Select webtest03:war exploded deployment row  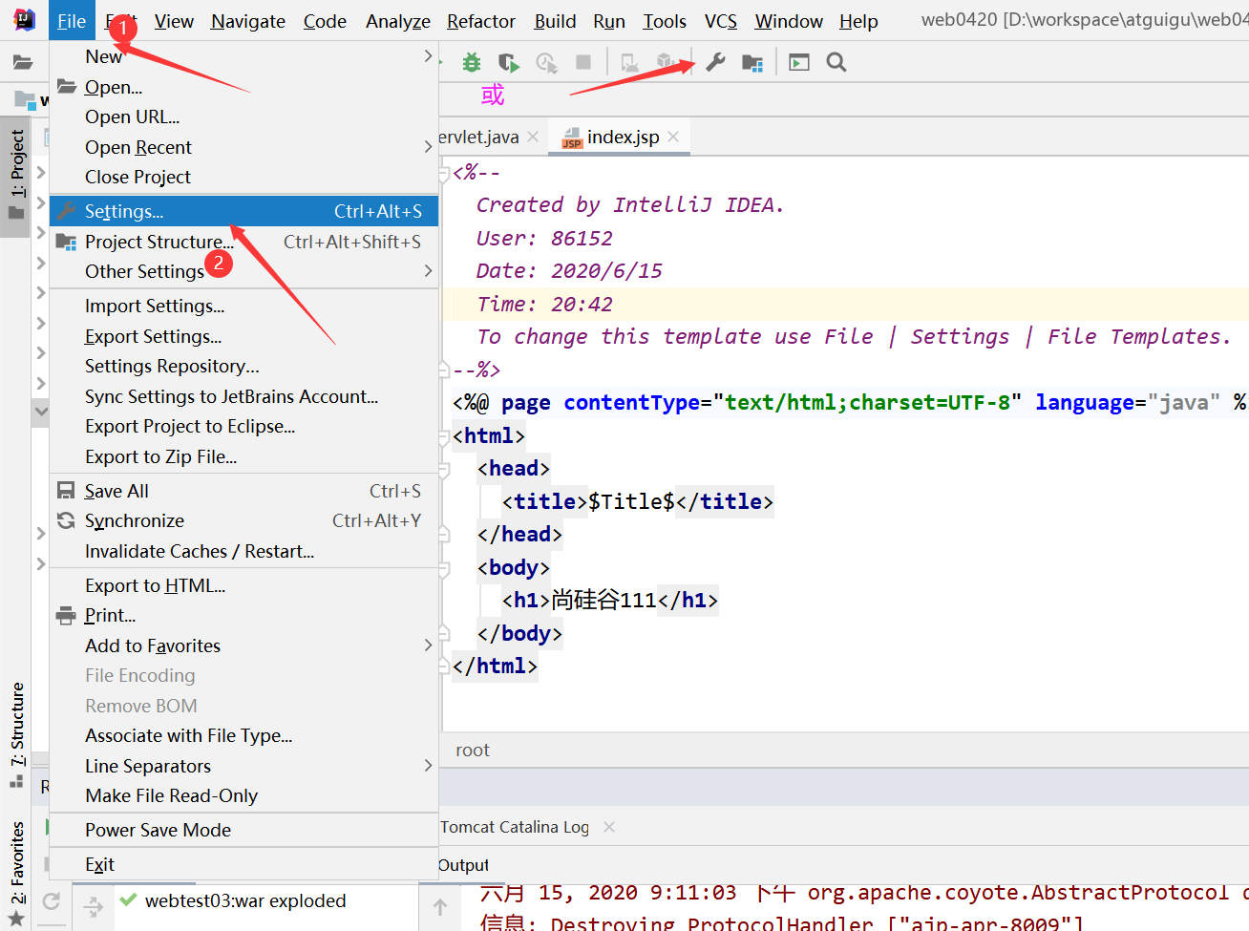[265, 900]
